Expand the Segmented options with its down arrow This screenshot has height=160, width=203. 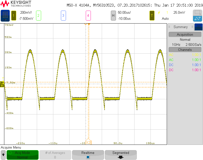tap(121, 157)
